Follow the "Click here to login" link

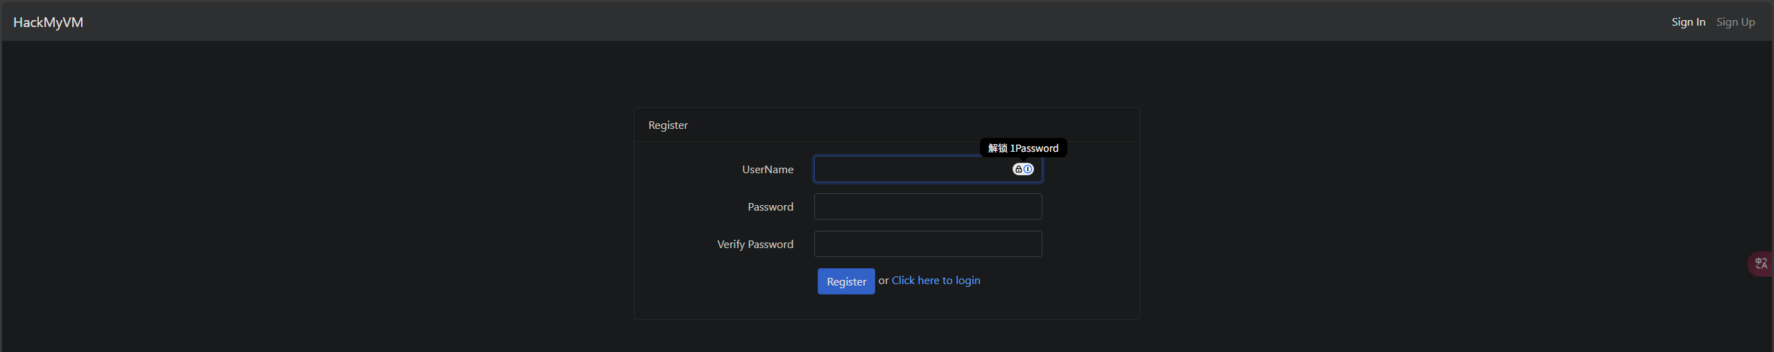[x=936, y=281]
